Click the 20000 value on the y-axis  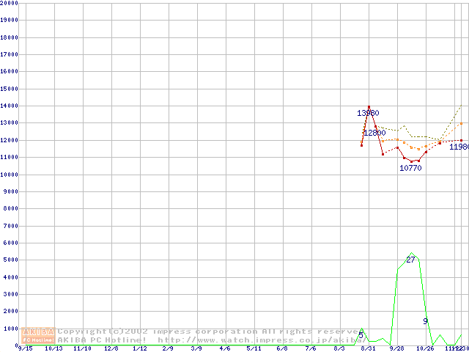[x=10, y=3]
